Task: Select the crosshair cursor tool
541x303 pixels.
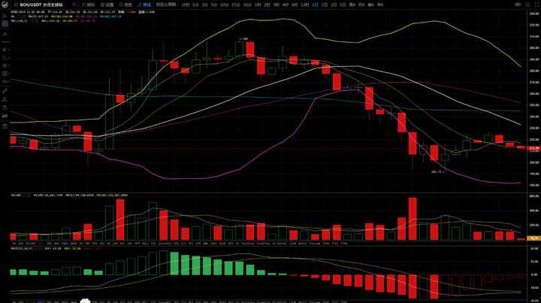Action: coord(5,24)
